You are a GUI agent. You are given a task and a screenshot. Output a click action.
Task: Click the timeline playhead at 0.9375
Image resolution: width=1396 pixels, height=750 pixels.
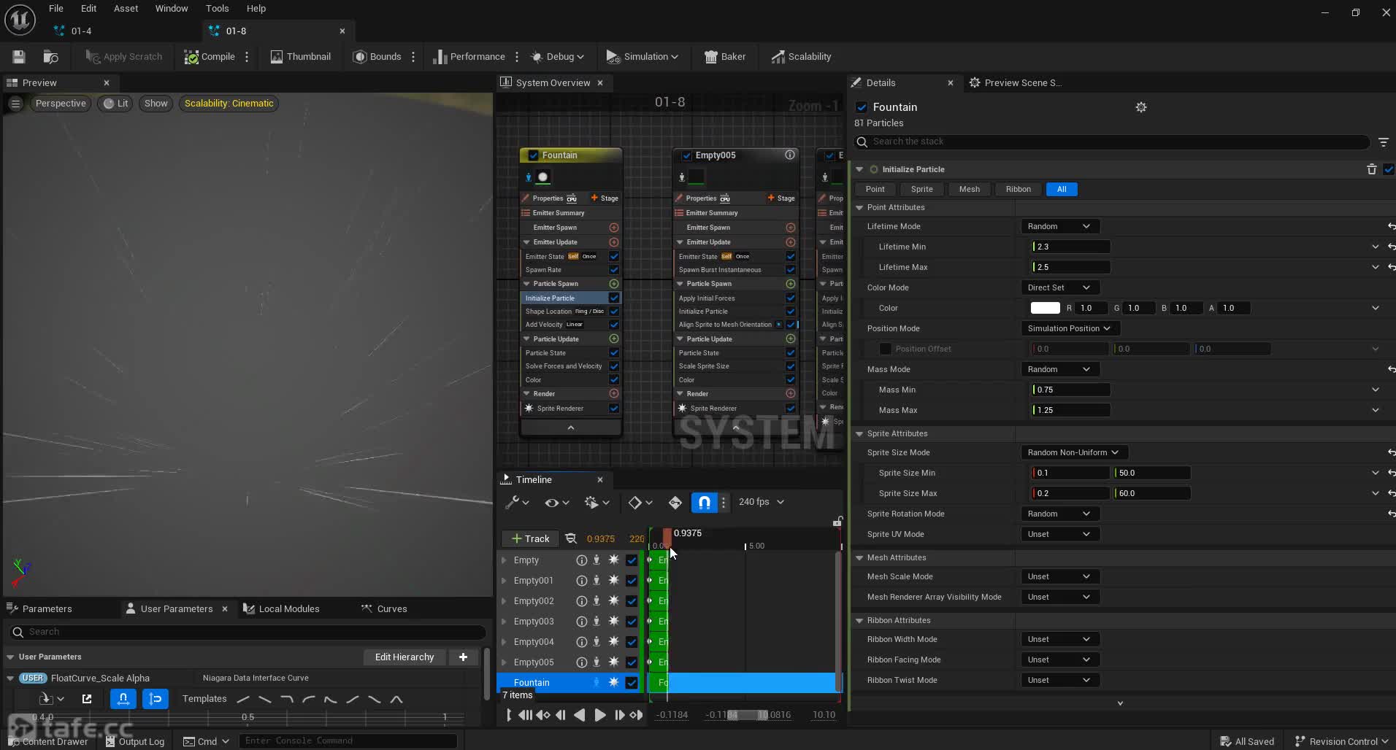pyautogui.click(x=667, y=538)
